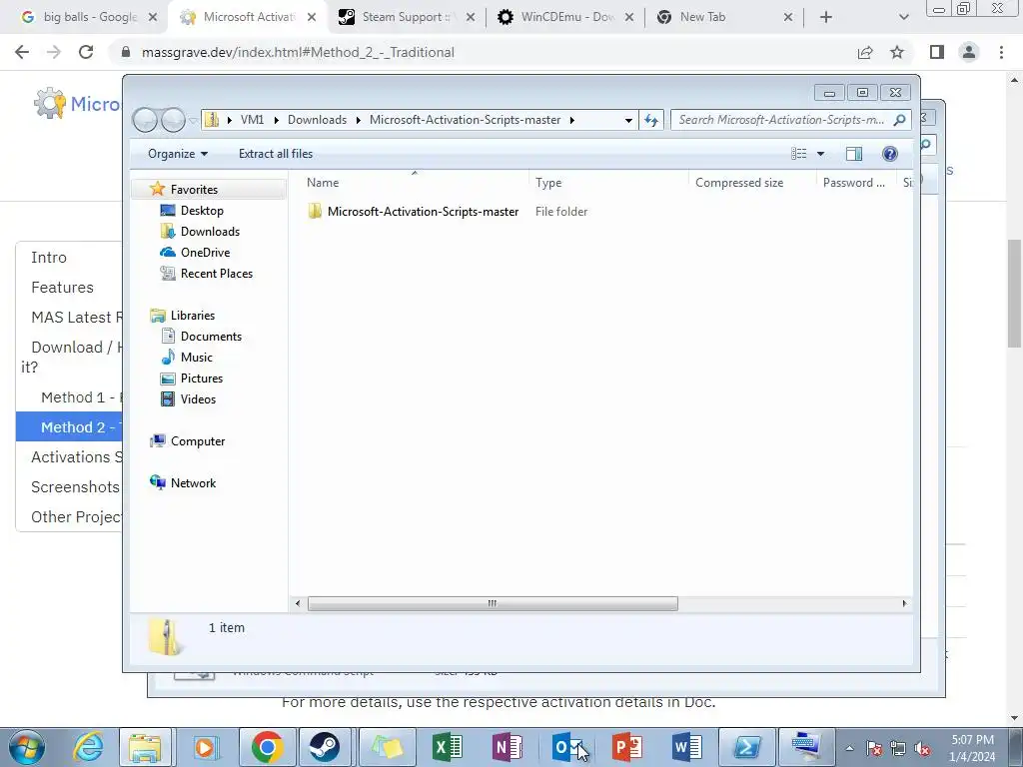Open the Organize dropdown menu
This screenshot has height=767, width=1023.
pyautogui.click(x=178, y=154)
